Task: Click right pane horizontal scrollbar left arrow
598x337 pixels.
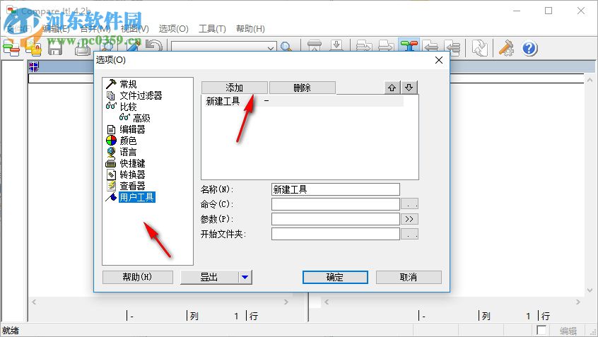Action: (327, 302)
